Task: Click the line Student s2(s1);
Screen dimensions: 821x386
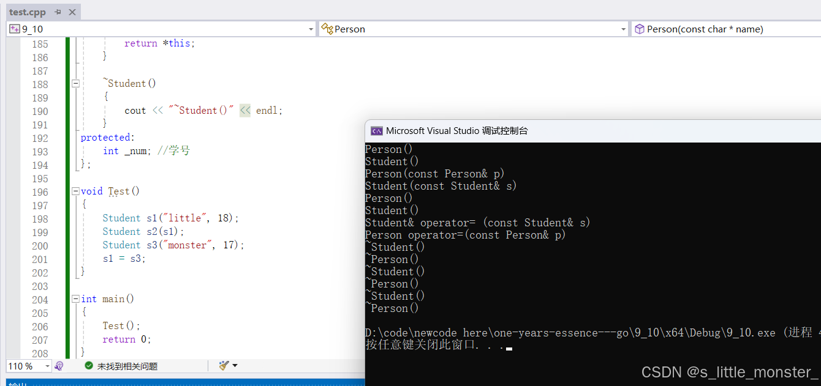Action: tap(143, 232)
